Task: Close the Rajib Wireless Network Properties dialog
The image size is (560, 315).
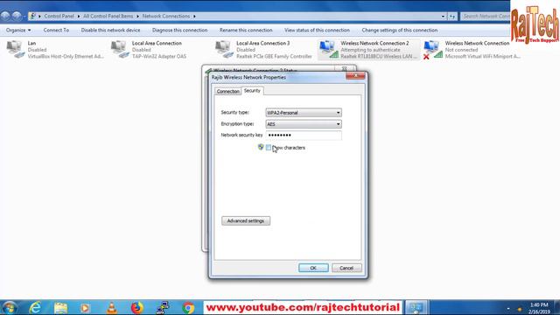Action: click(355, 75)
